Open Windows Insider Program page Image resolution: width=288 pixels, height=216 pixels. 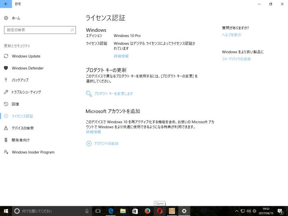point(33,152)
